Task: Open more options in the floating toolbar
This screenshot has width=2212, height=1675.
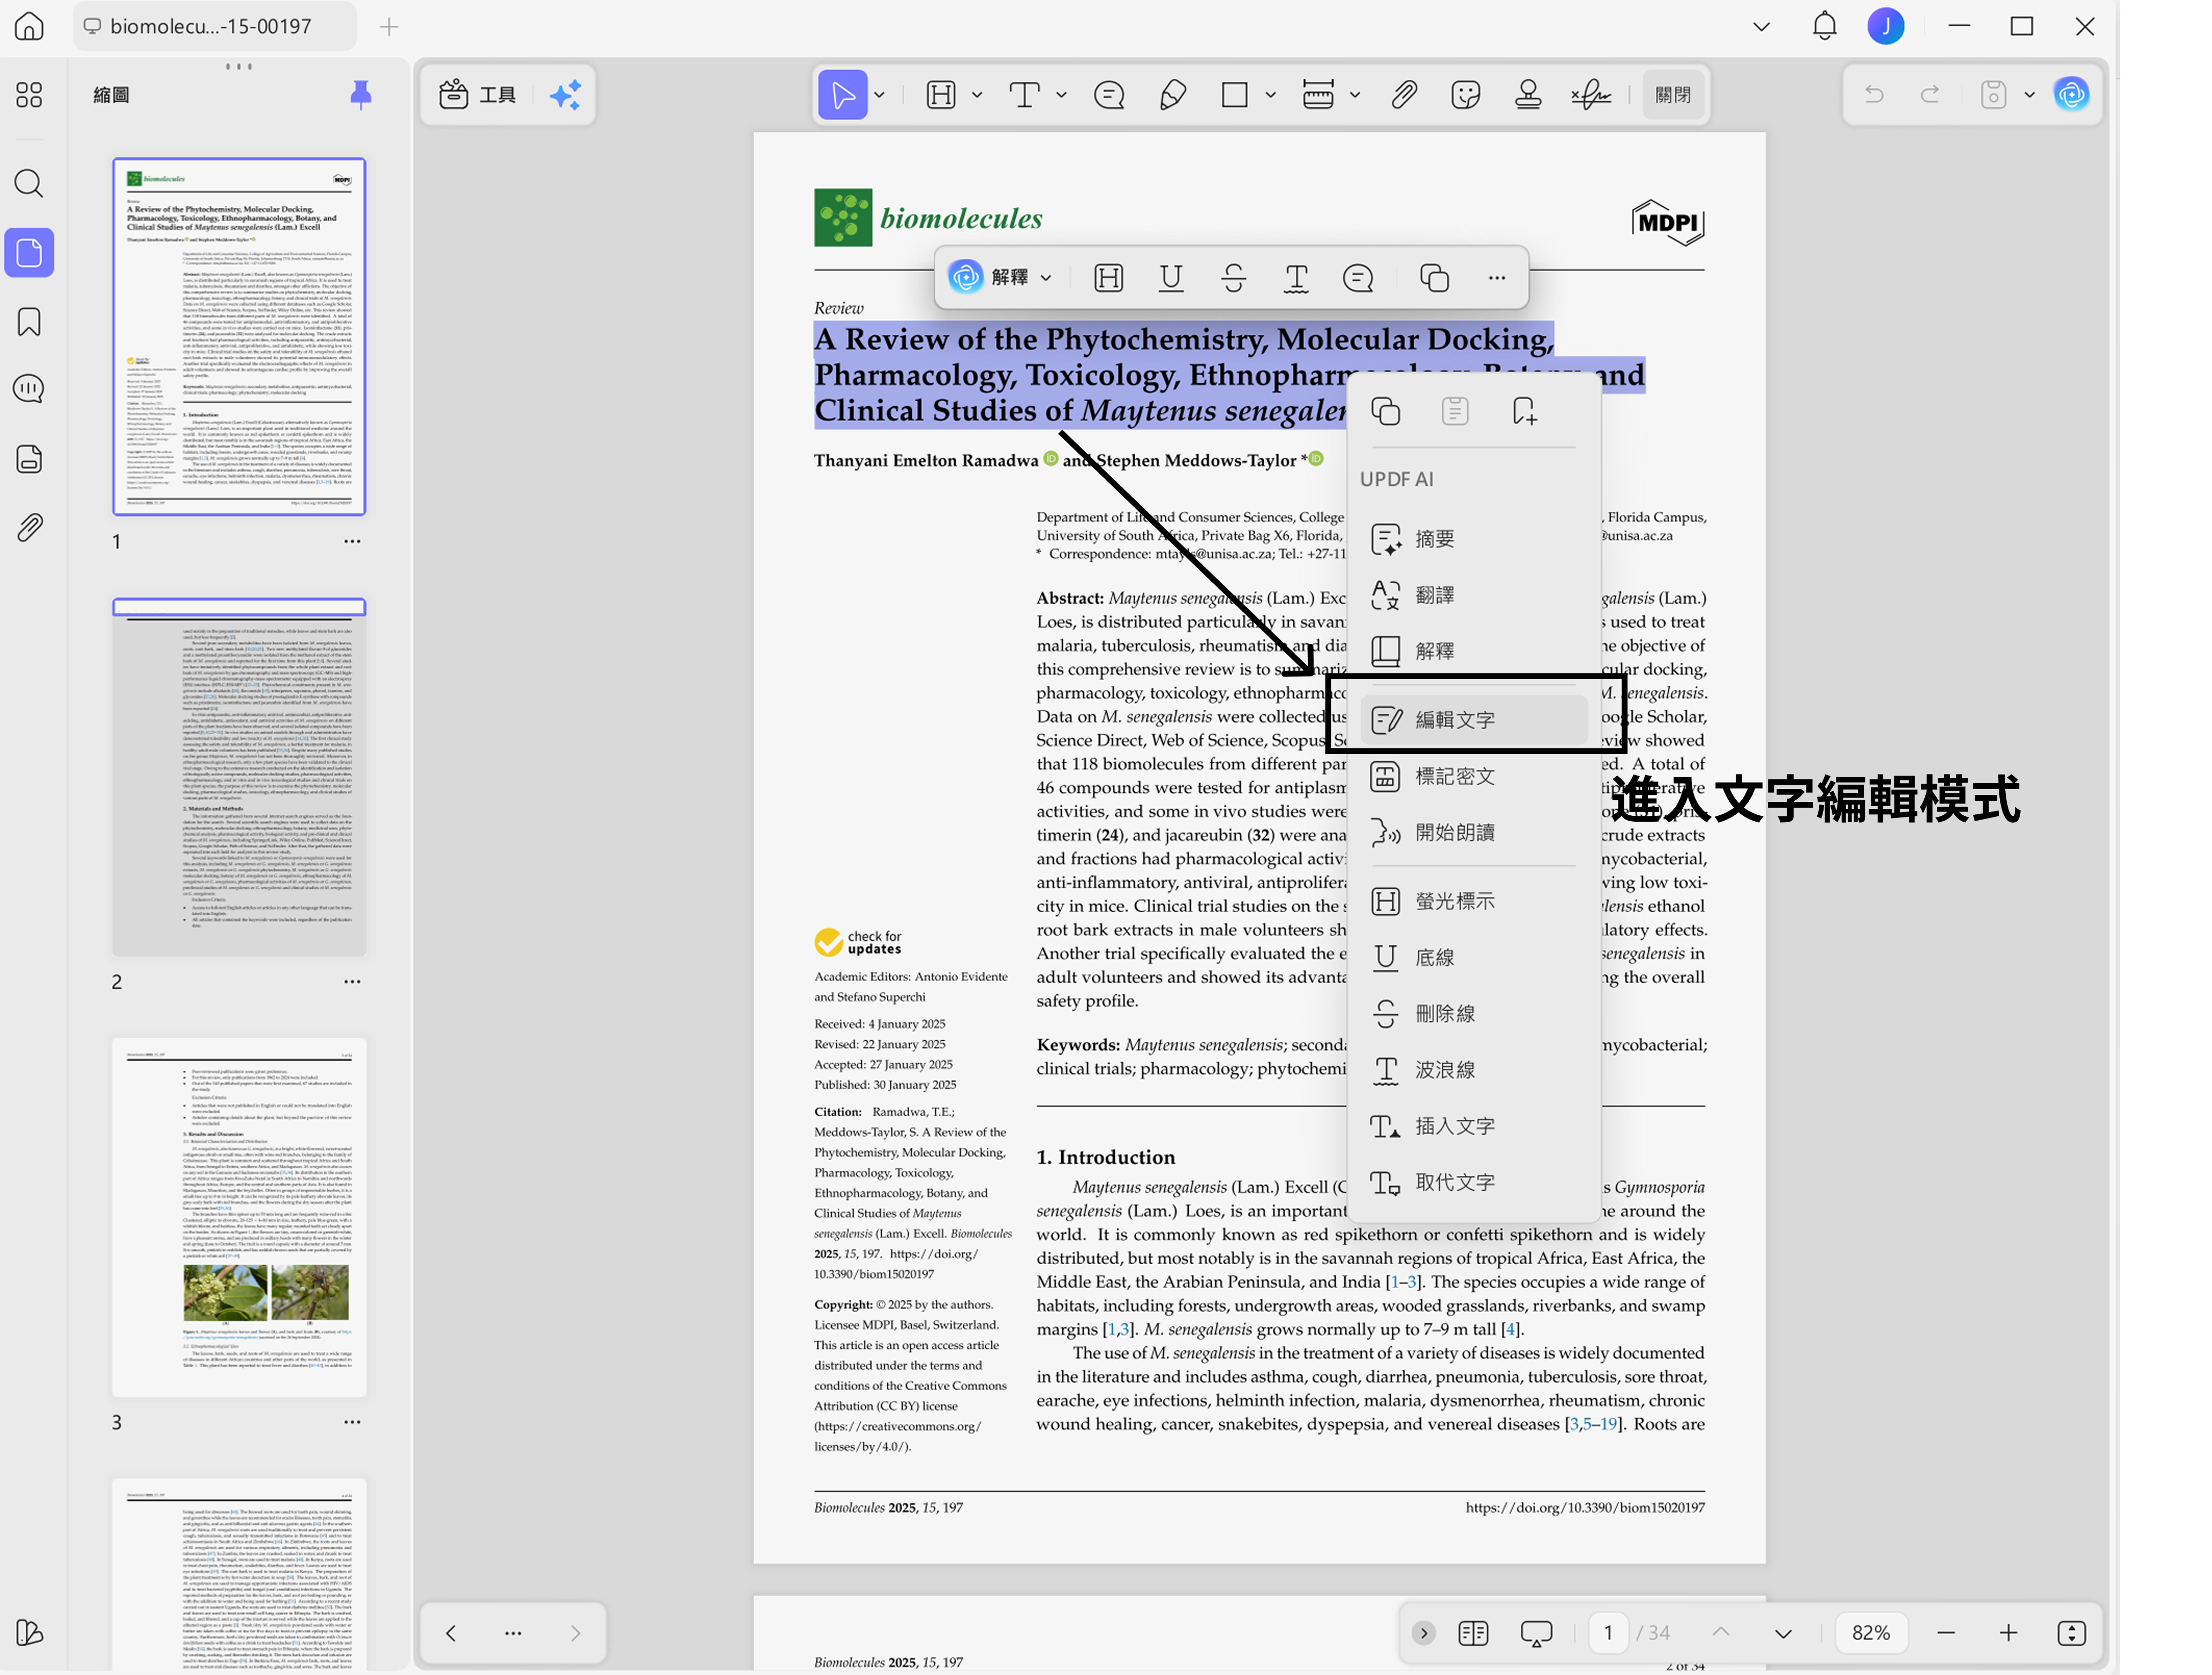Action: 1496,277
